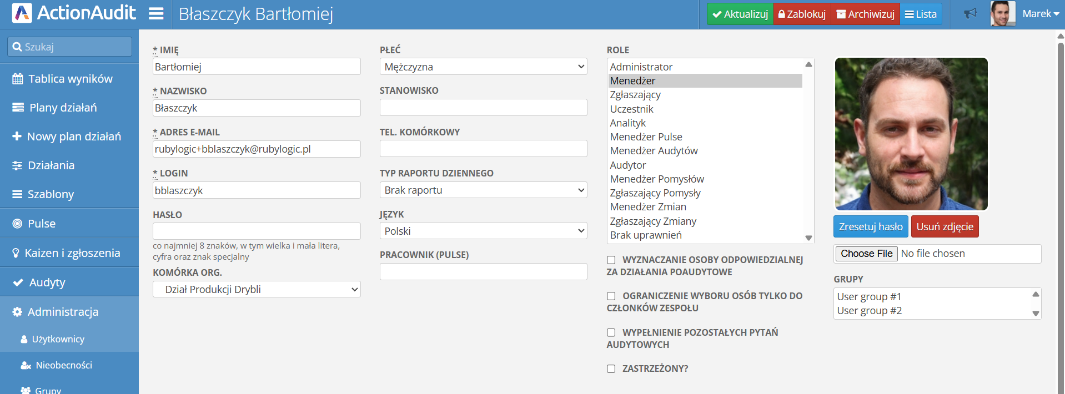1065x394 pixels.
Task: Click the Role list scrollbar down arrow
Action: pyautogui.click(x=808, y=238)
